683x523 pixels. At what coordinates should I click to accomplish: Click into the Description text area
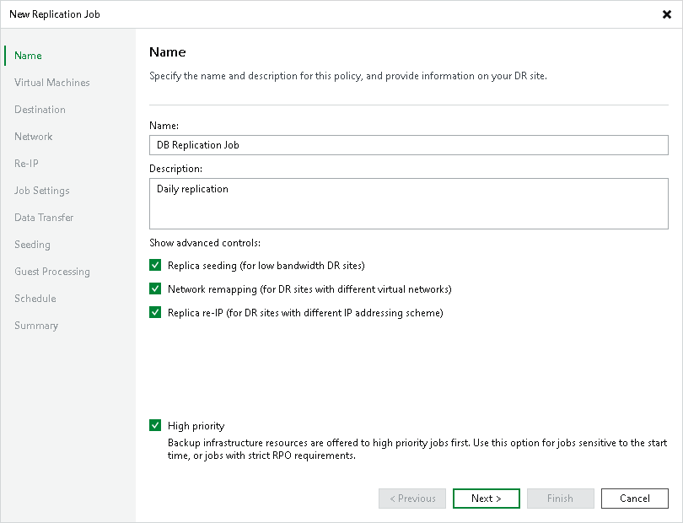point(409,203)
